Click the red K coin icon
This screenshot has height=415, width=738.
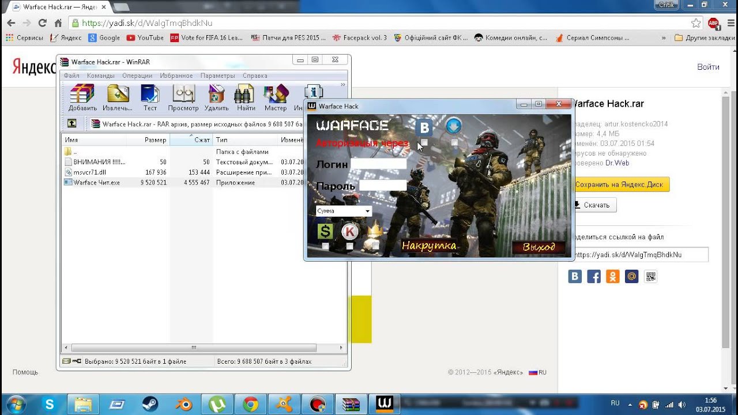350,232
